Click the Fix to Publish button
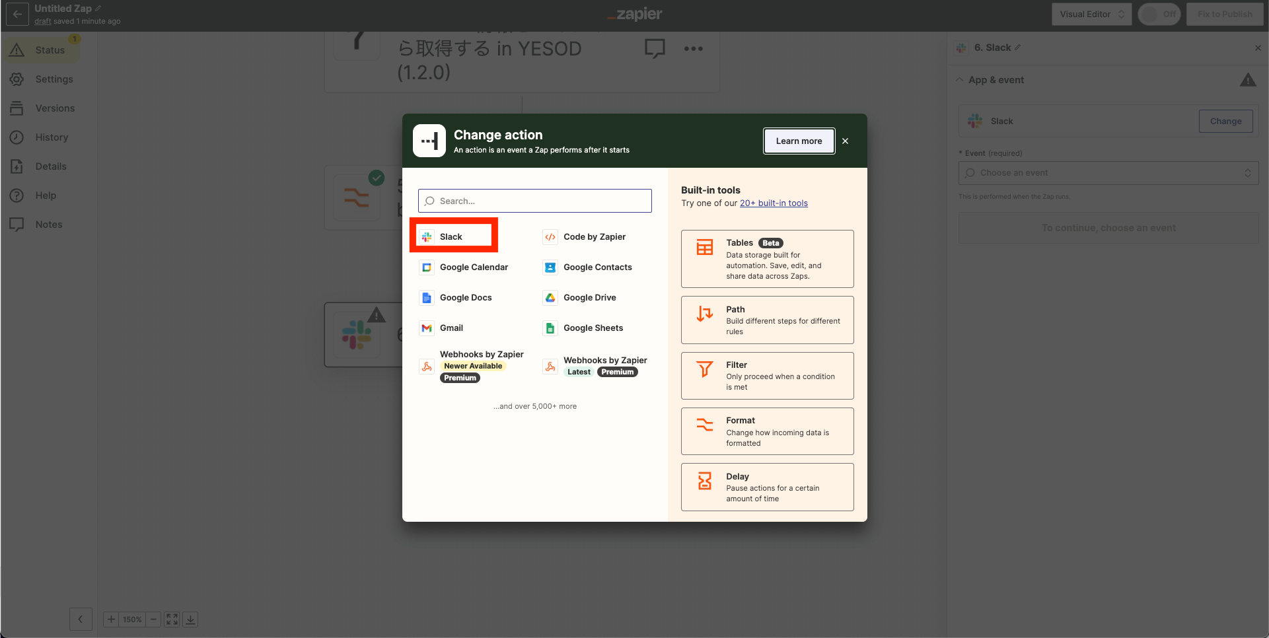Image resolution: width=1269 pixels, height=638 pixels. point(1225,14)
